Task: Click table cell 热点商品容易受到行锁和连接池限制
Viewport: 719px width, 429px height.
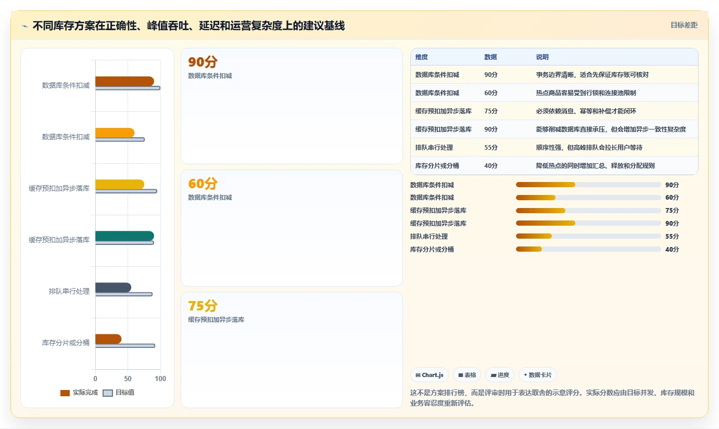Action: pyautogui.click(x=586, y=93)
